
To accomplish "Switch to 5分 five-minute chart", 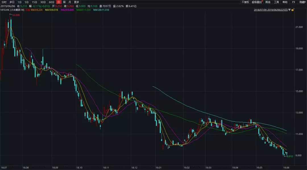I will coord(27,2).
